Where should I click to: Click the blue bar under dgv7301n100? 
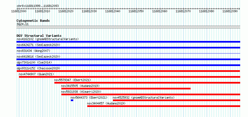pos(128,65)
